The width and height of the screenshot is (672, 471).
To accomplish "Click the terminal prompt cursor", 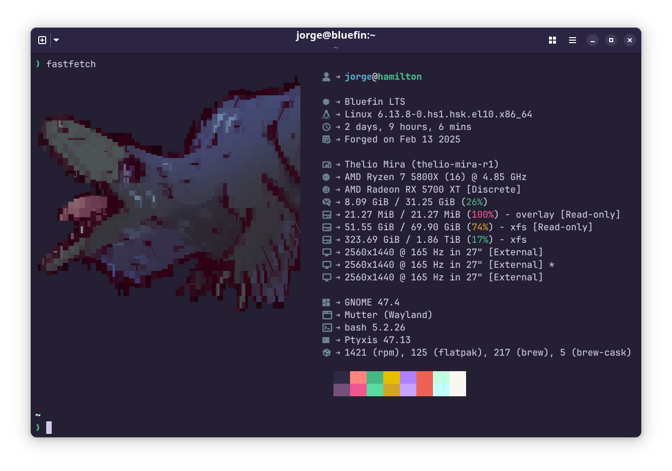I will tap(49, 427).
